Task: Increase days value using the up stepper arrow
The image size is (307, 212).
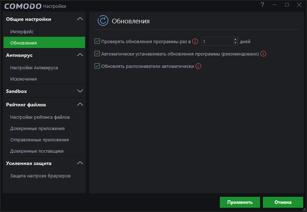Action: pos(235,40)
